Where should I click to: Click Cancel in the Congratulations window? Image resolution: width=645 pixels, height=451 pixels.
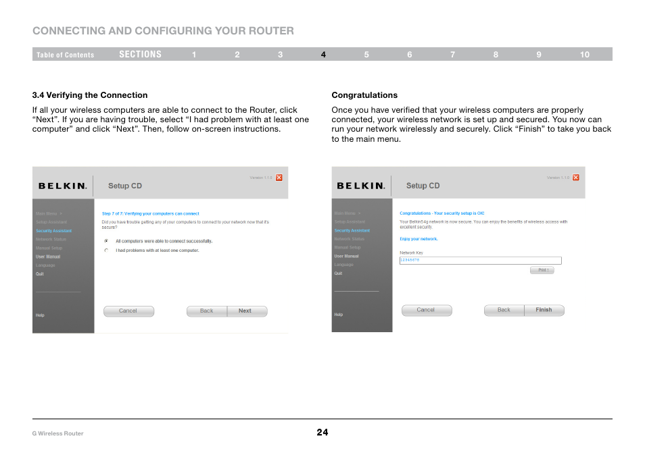pos(427,310)
